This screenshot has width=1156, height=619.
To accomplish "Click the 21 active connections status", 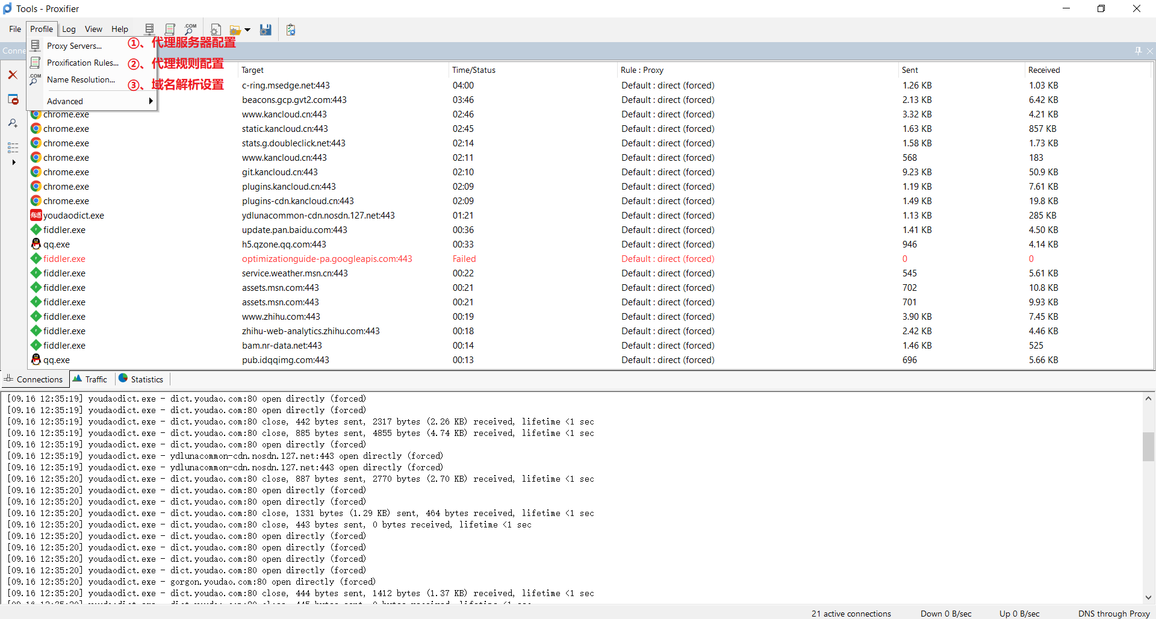I will [851, 614].
